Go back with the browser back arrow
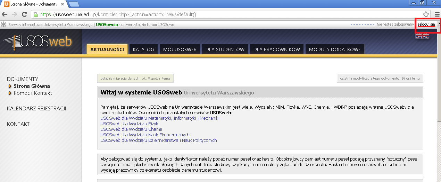Viewport: 441px width, 182px height. (x=5, y=14)
